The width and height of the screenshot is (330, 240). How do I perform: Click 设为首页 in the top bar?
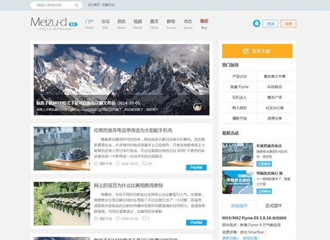[x=94, y=5]
